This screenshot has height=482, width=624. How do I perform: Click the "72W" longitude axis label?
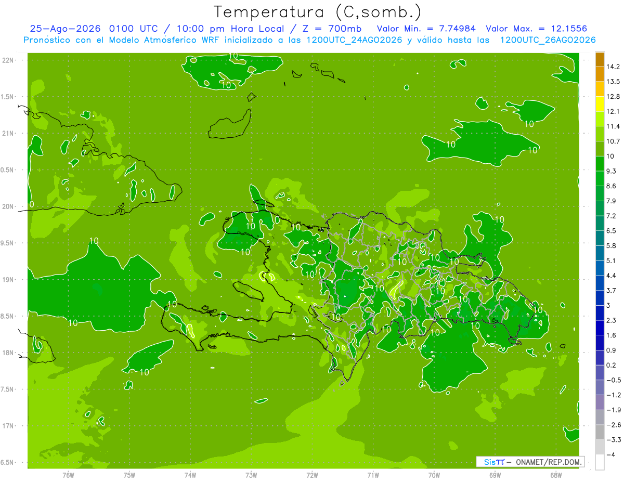(x=312, y=475)
